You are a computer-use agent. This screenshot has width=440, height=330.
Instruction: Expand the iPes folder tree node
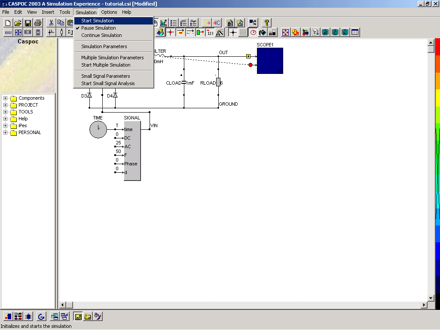(5, 126)
